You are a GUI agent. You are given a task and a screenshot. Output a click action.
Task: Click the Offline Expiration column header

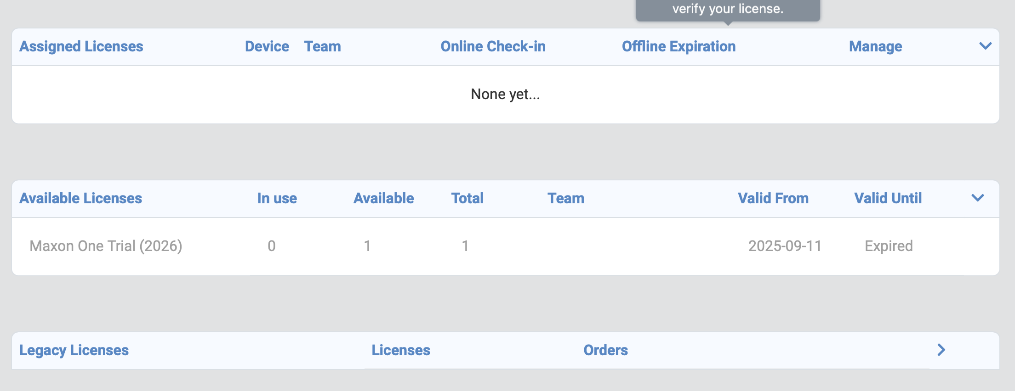679,46
